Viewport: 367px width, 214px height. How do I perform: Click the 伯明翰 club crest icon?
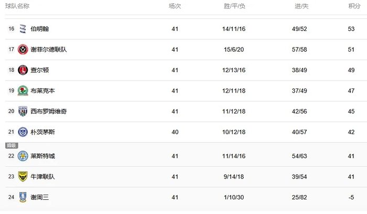[x=23, y=29]
